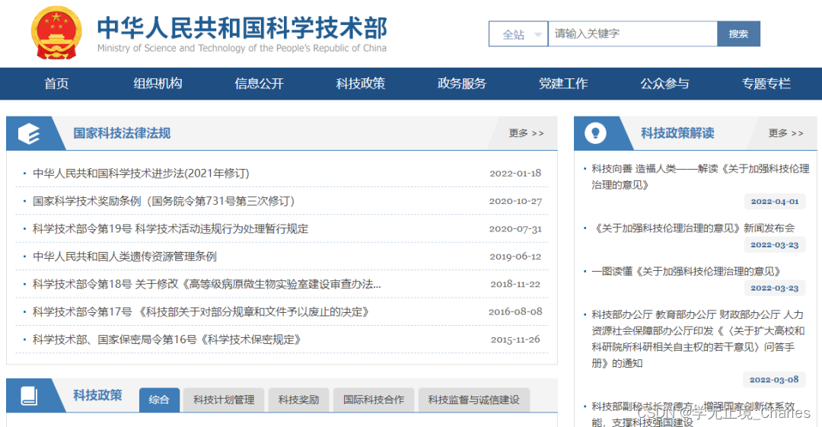Click the date 2018-11-22
This screenshot has width=822, height=427.
(515, 285)
